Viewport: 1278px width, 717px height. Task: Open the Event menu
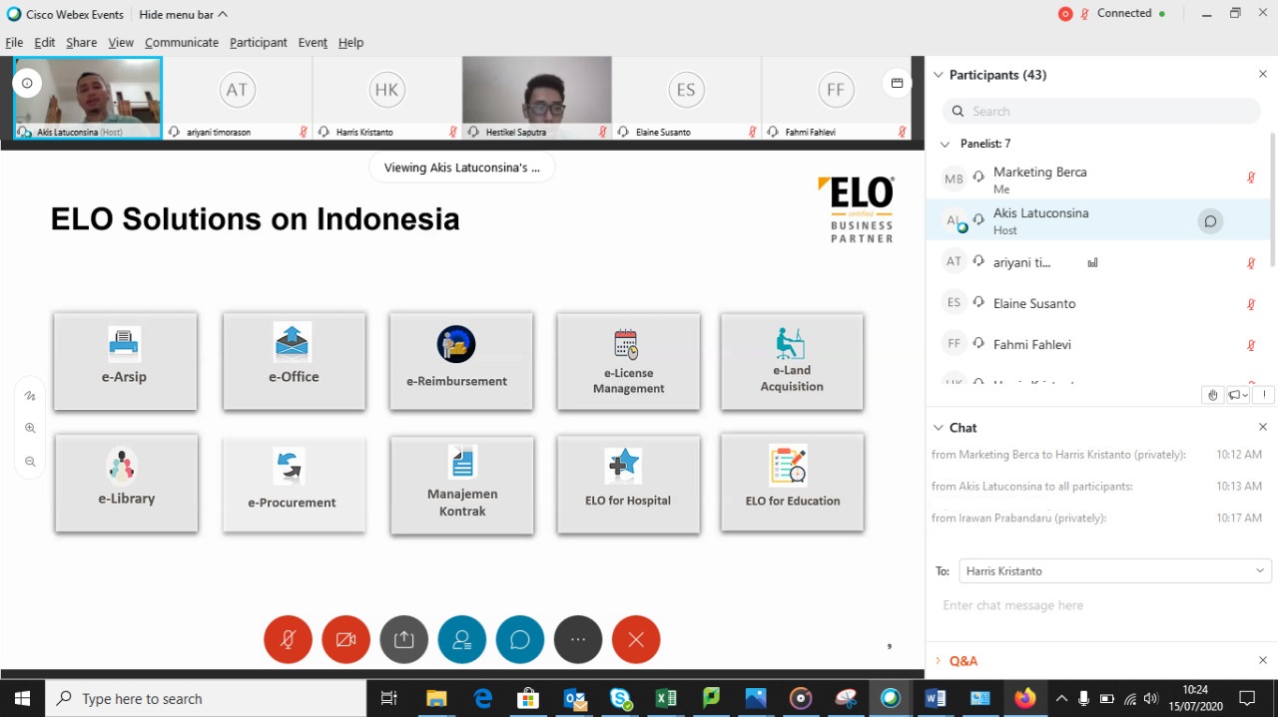[x=313, y=43]
